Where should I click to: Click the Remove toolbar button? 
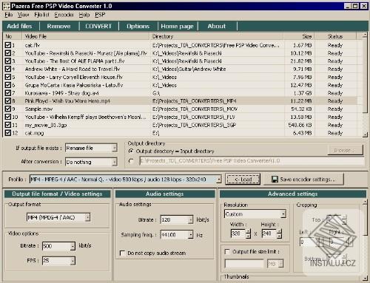pyautogui.click(x=58, y=26)
